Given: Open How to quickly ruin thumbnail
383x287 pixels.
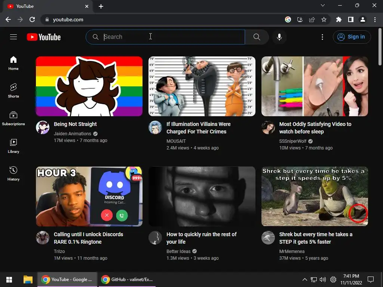Looking at the screenshot, I should pyautogui.click(x=202, y=197).
